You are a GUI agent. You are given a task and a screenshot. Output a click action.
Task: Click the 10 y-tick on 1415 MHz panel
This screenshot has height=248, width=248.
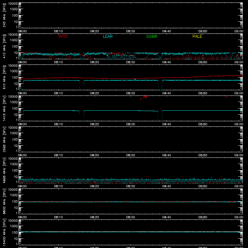click(x=16, y=115)
